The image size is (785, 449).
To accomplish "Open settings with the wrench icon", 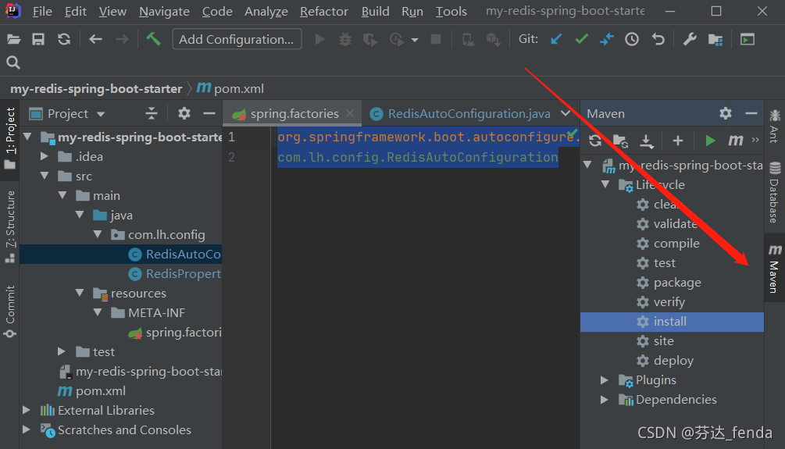I will [x=690, y=39].
